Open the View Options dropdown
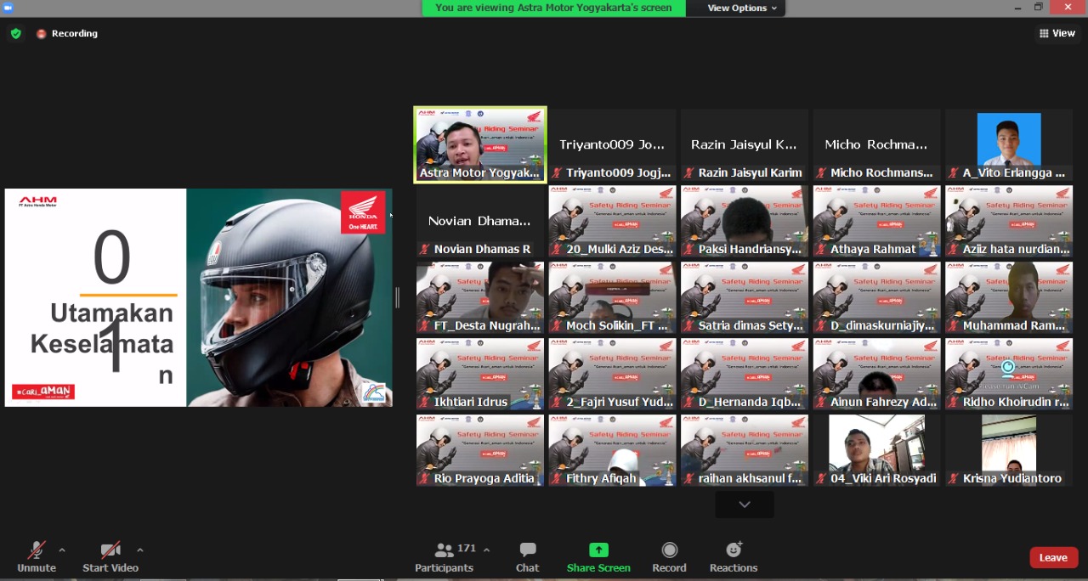 click(741, 8)
